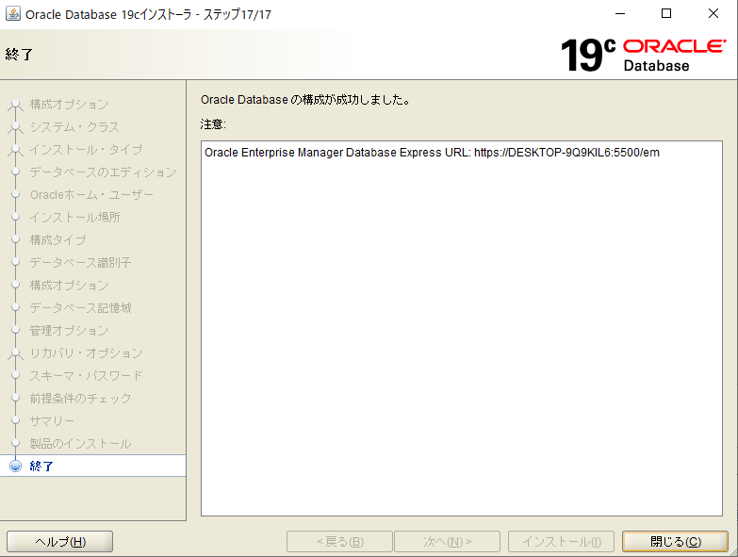Select データベース識別子 step
Image resolution: width=738 pixels, height=557 pixels.
click(x=80, y=263)
